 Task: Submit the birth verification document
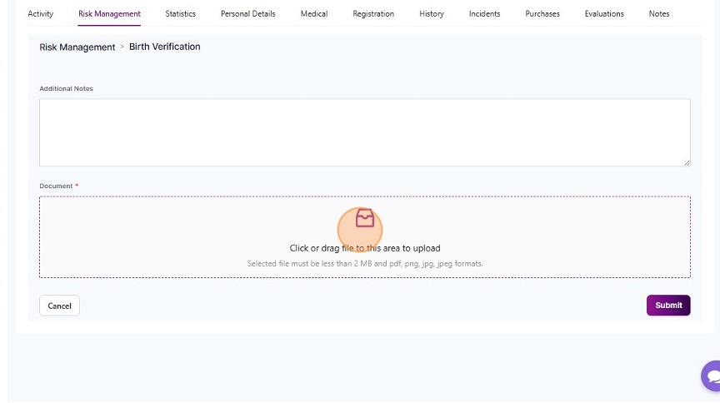[668, 306]
